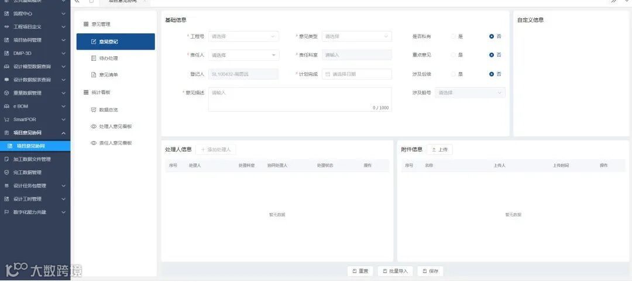This screenshot has width=632, height=282.
Task: Click the 待办处理 list icon
Action: tap(94, 59)
